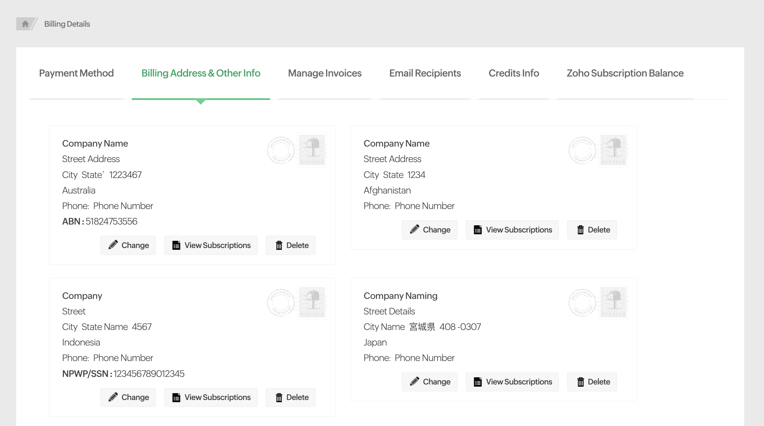Click trash icon on Indonesia address card
Screen dimensions: 764x426
click(x=279, y=397)
